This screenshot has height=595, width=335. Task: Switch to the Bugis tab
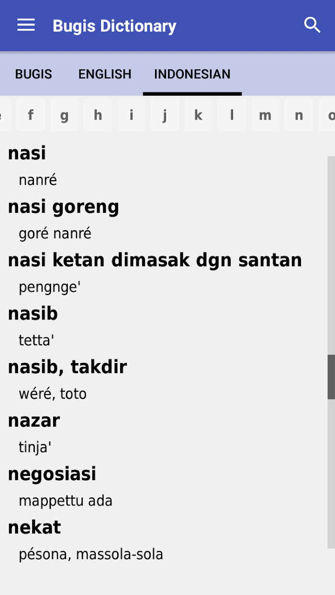(33, 74)
